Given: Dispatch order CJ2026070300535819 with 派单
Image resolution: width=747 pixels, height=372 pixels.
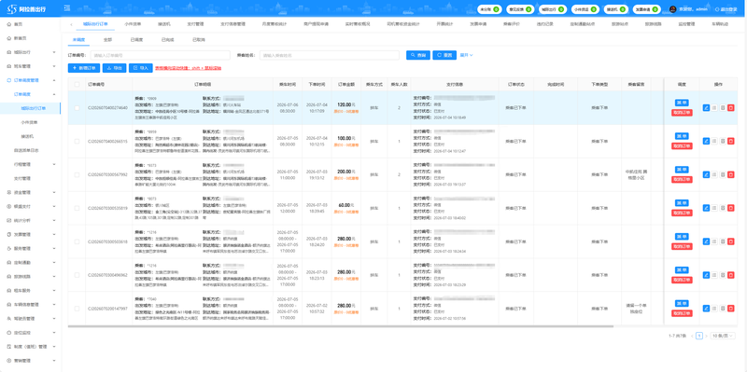Looking at the screenshot, I should [682, 202].
